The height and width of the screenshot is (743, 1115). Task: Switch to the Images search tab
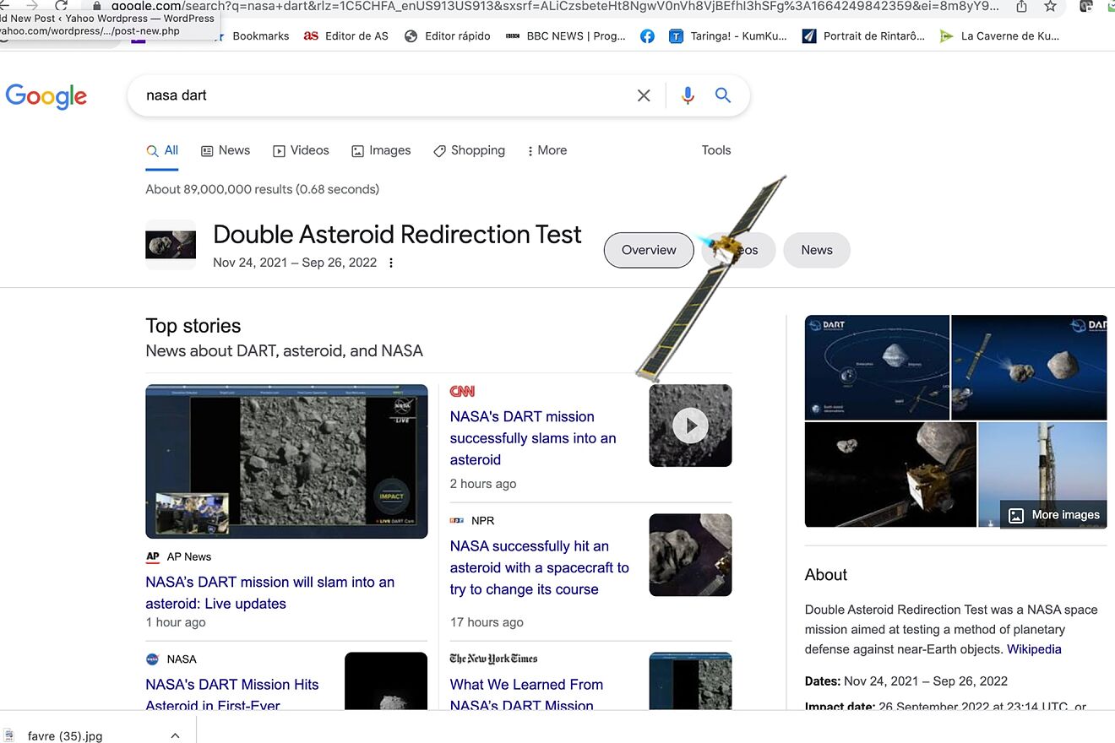point(381,150)
